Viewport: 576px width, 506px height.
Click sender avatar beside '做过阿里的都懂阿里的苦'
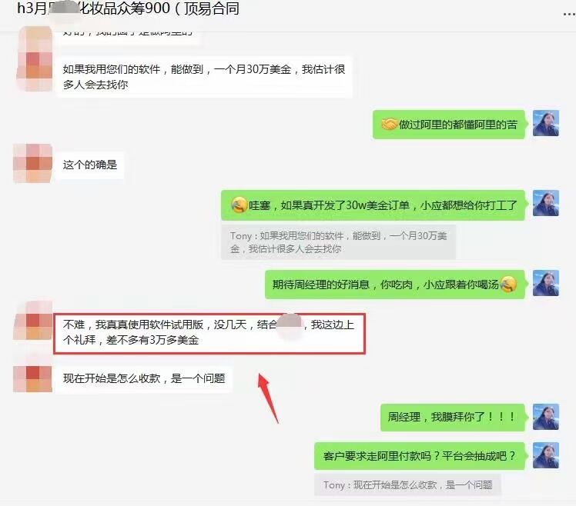pyautogui.click(x=546, y=123)
